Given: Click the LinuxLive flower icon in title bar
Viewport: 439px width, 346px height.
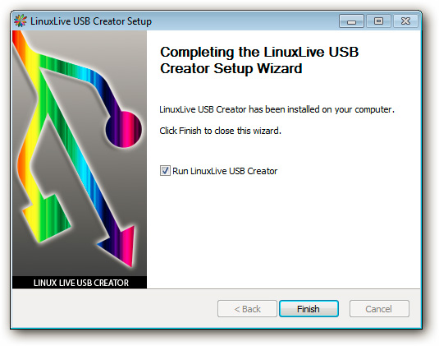Looking at the screenshot, I should tap(21, 21).
